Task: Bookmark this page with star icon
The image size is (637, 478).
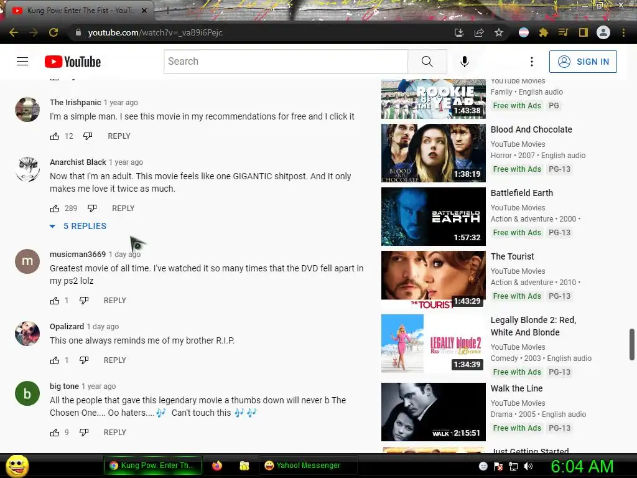Action: pyautogui.click(x=499, y=32)
